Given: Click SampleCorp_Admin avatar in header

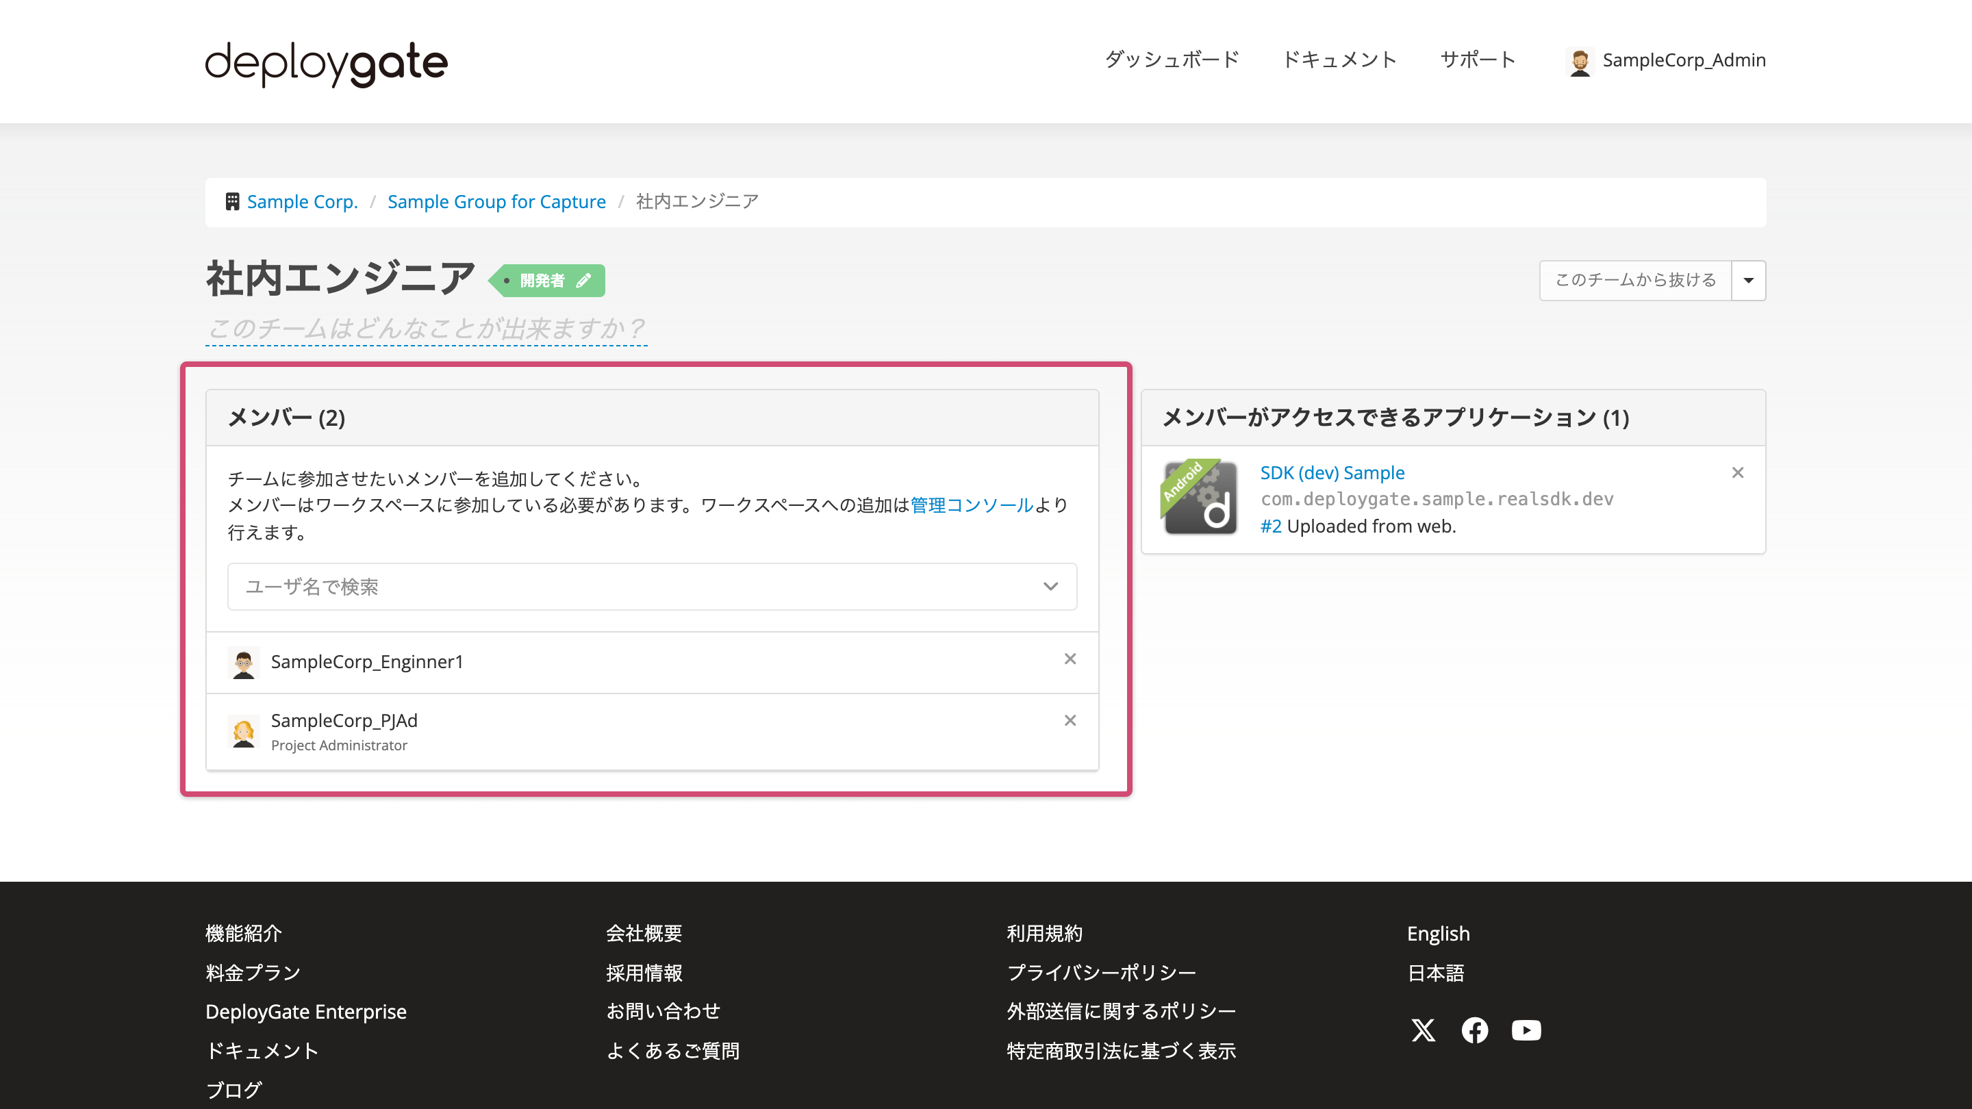Looking at the screenshot, I should pyautogui.click(x=1579, y=61).
